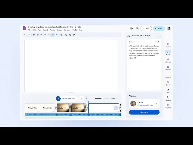Image resolution: width=193 pixels, height=145 pixels.
Task: Star the Cymbal Outdoor Goods document
Action: pyautogui.click(x=76, y=27)
